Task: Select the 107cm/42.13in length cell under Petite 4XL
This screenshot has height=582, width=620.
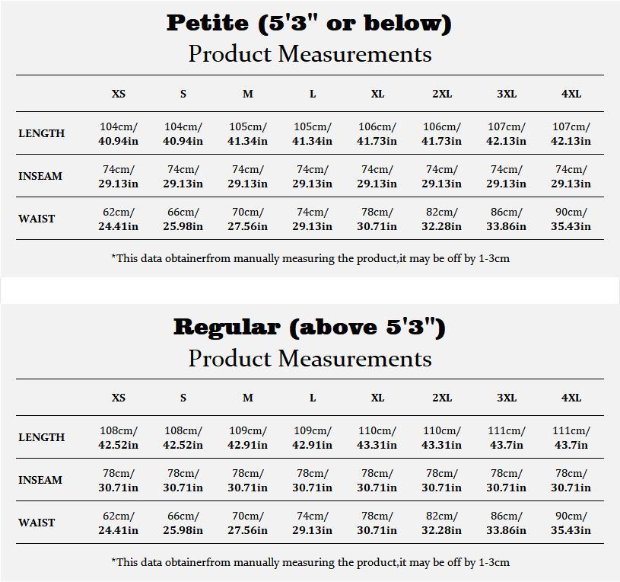Action: (571, 133)
